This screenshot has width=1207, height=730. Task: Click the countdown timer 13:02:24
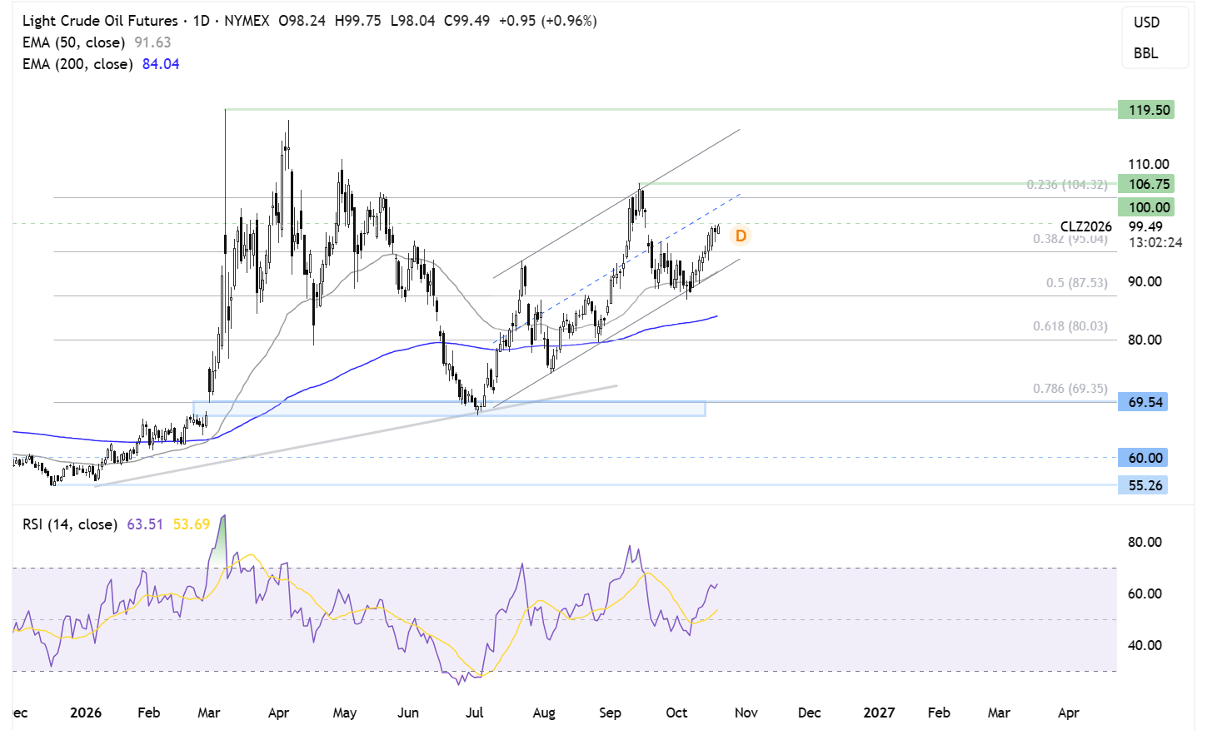(1155, 243)
